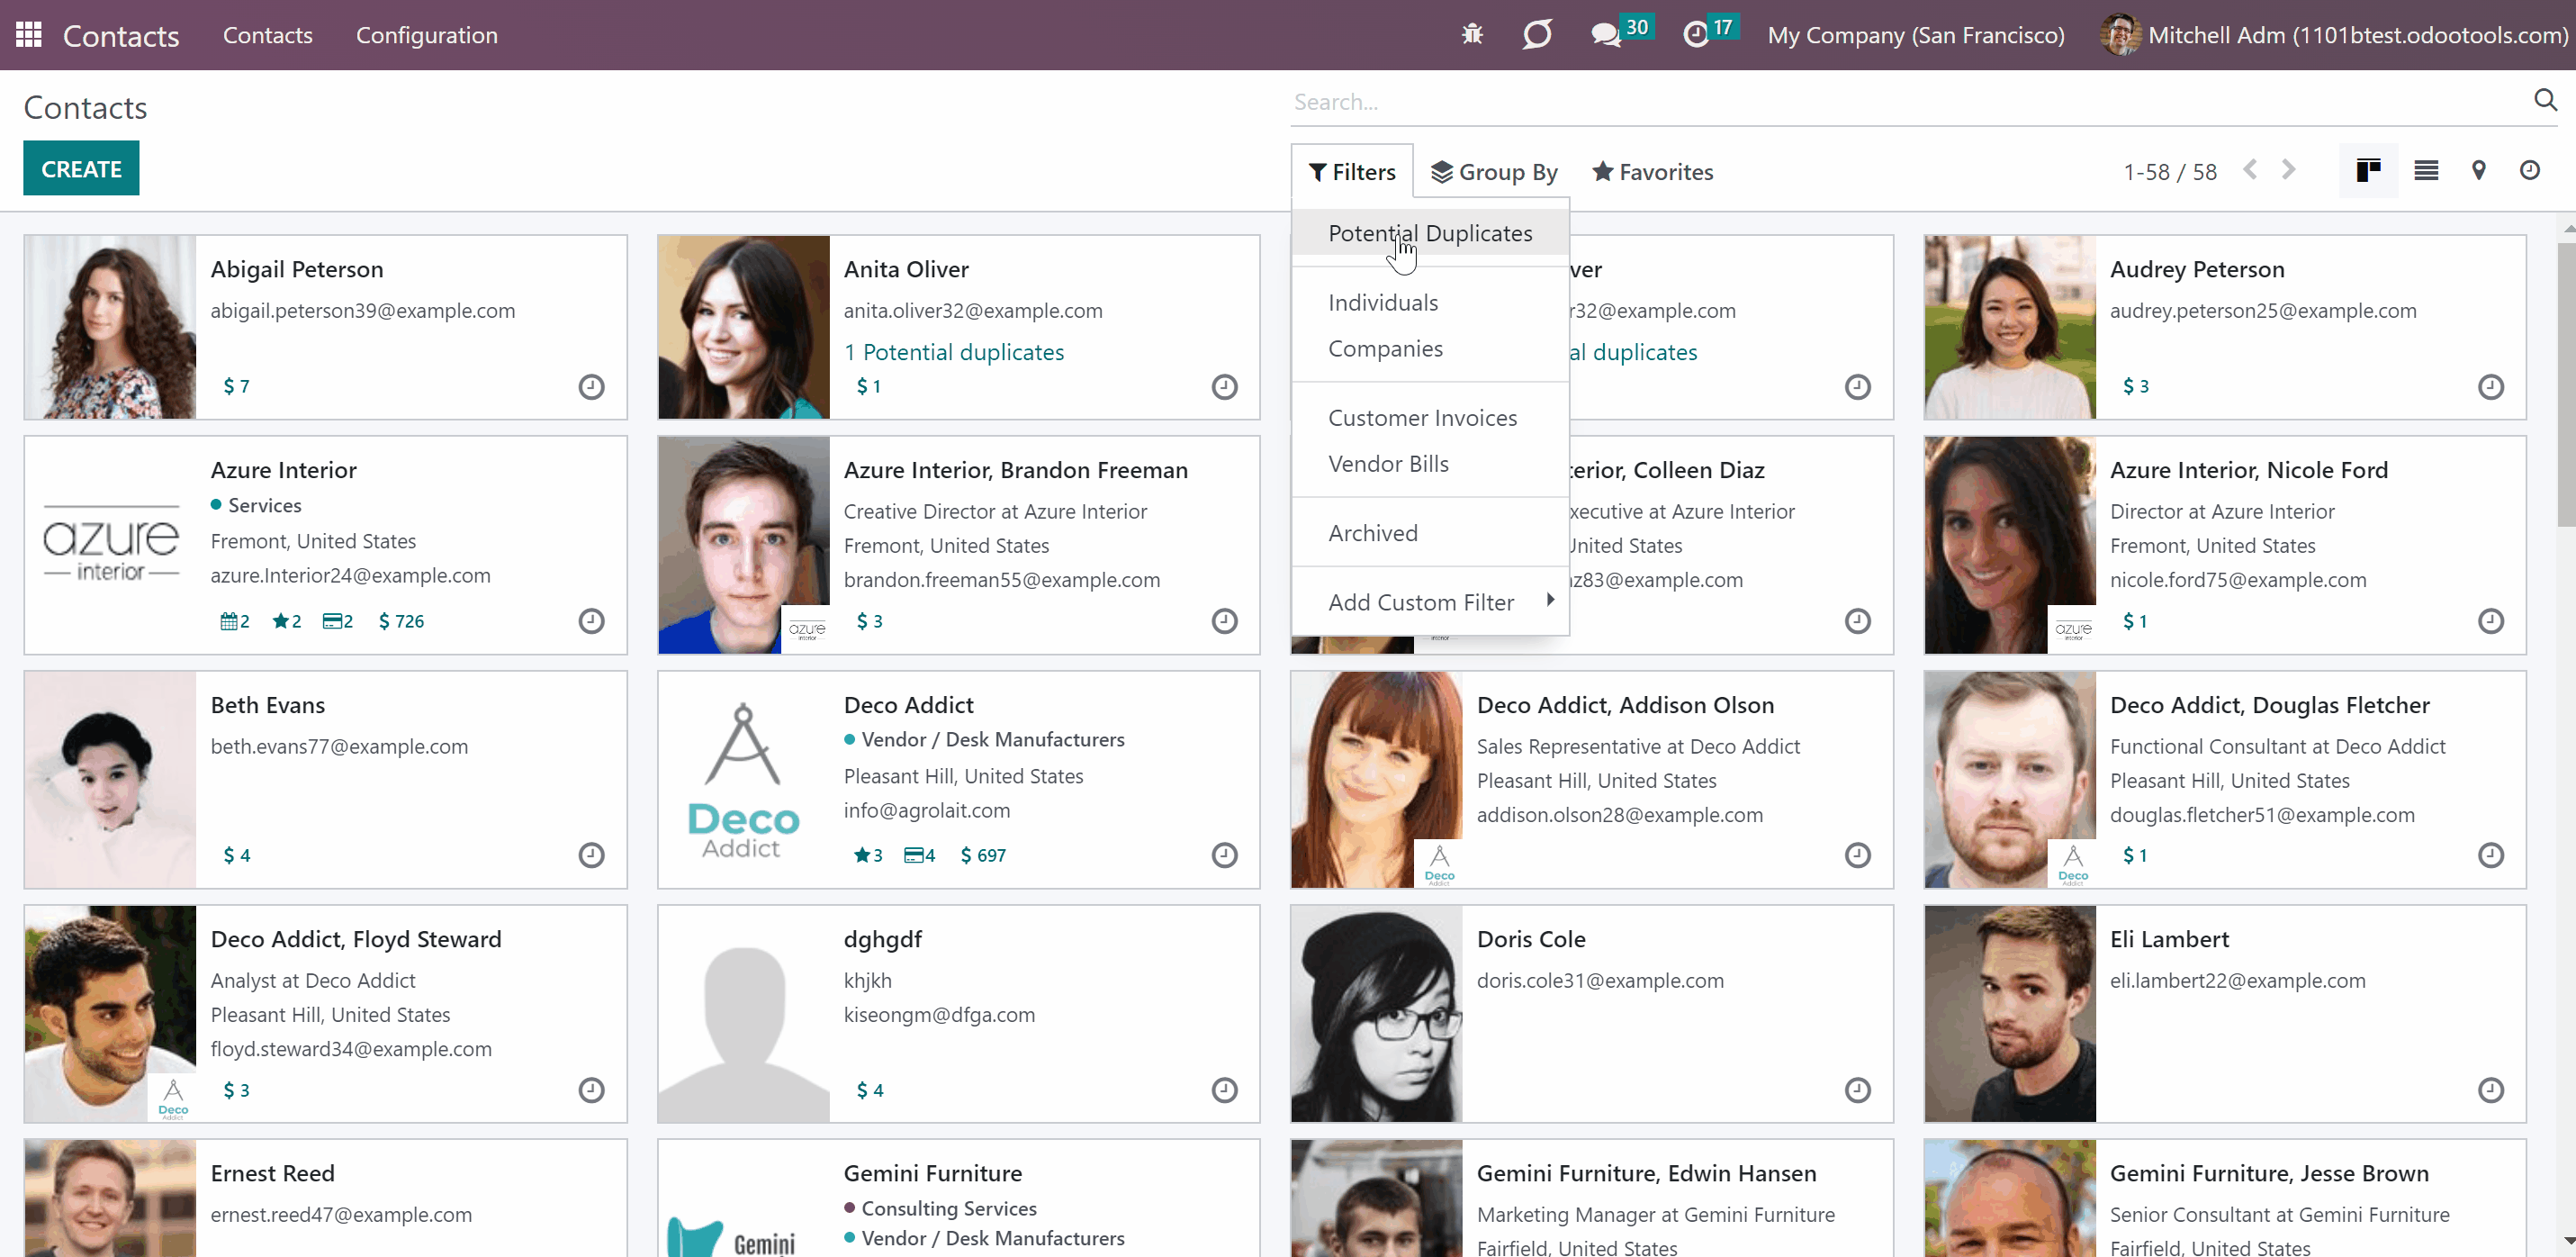This screenshot has width=2576, height=1257.
Task: Open activity clock on Douglas Fletcher card
Action: [x=2491, y=855]
